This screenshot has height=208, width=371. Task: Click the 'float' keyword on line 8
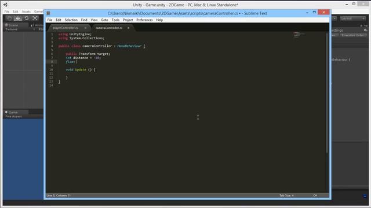[x=70, y=62]
